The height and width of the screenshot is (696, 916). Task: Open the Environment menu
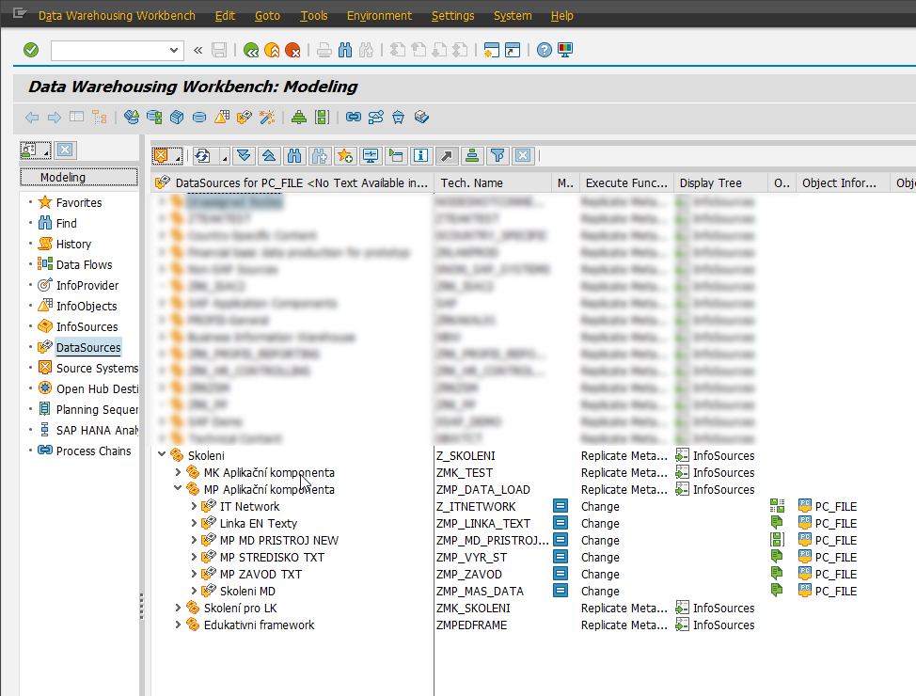coord(379,16)
